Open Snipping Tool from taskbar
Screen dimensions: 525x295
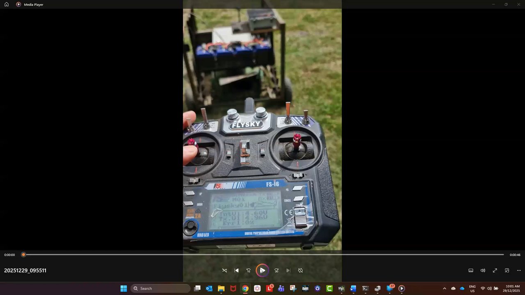[x=293, y=288]
